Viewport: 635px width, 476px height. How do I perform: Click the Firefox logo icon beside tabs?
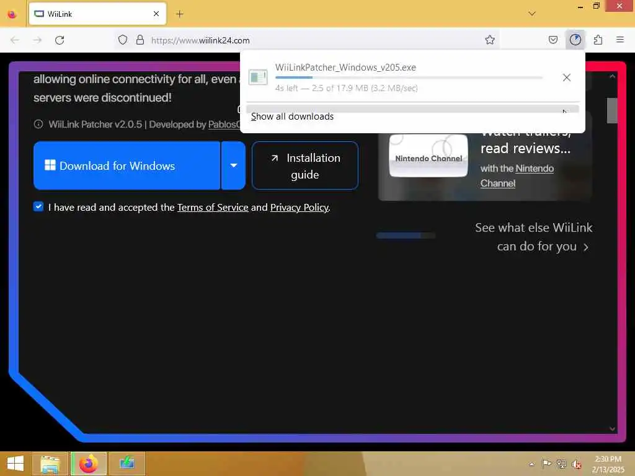tap(12, 14)
